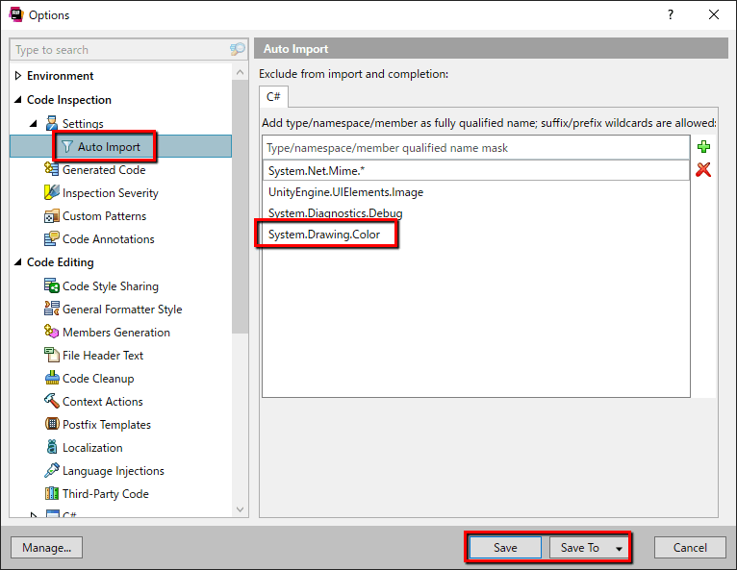Screen dimensions: 737x570
Task: Open the Manage... button
Action: click(46, 548)
